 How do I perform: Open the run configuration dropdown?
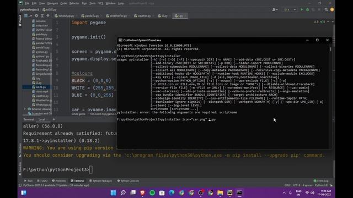pos(290,10)
